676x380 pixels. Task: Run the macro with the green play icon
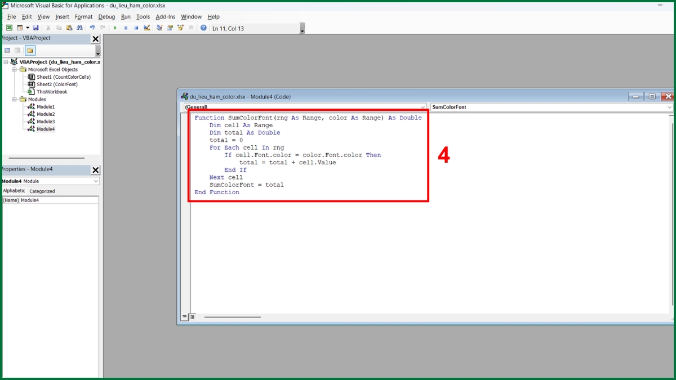(115, 28)
